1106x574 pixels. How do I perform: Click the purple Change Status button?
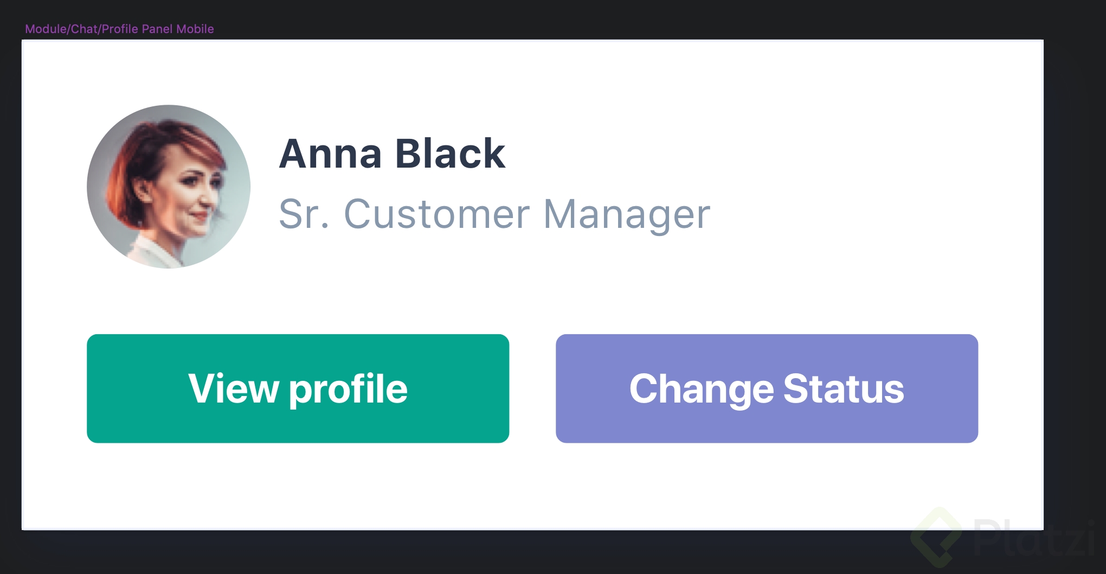coord(767,388)
